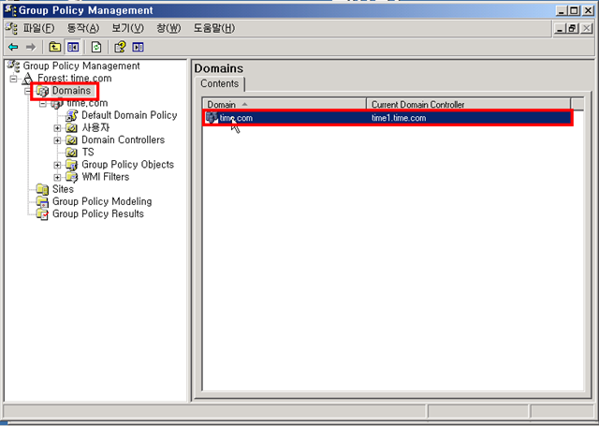Click the Group Policy Objects folder icon
The height and width of the screenshot is (426, 599).
[71, 165]
